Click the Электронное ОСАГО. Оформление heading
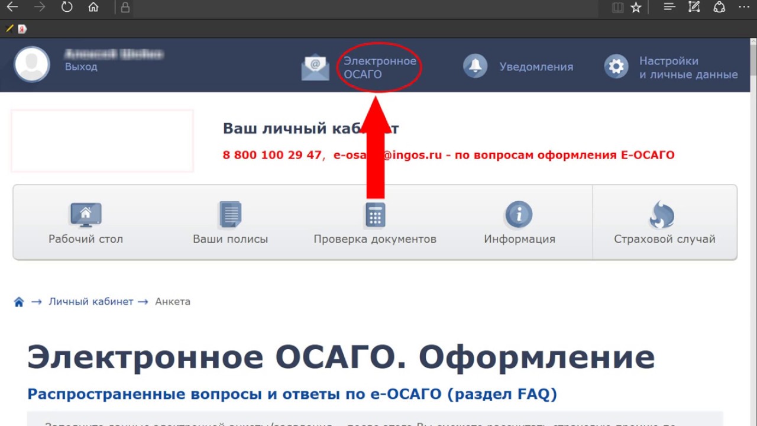The image size is (757, 426). point(341,357)
